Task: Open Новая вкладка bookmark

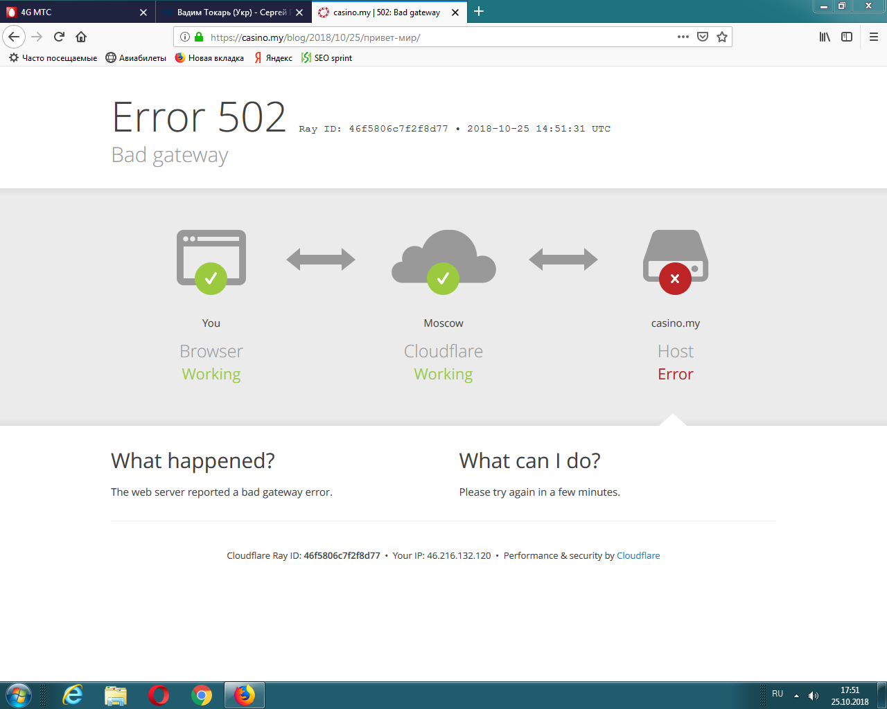Action: [x=209, y=58]
